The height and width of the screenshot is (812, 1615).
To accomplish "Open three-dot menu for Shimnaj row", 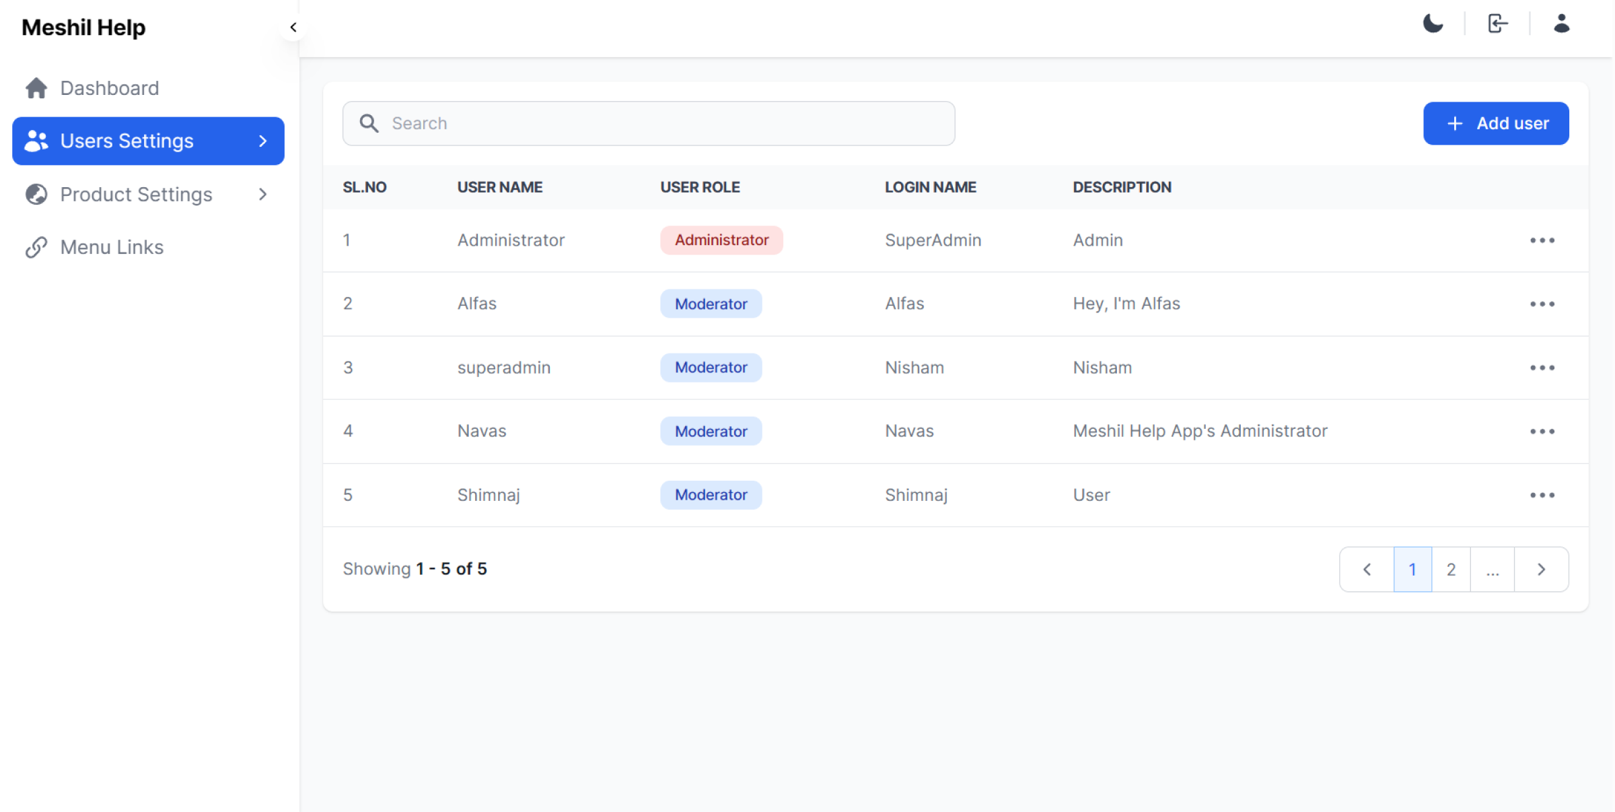I will [x=1542, y=496].
